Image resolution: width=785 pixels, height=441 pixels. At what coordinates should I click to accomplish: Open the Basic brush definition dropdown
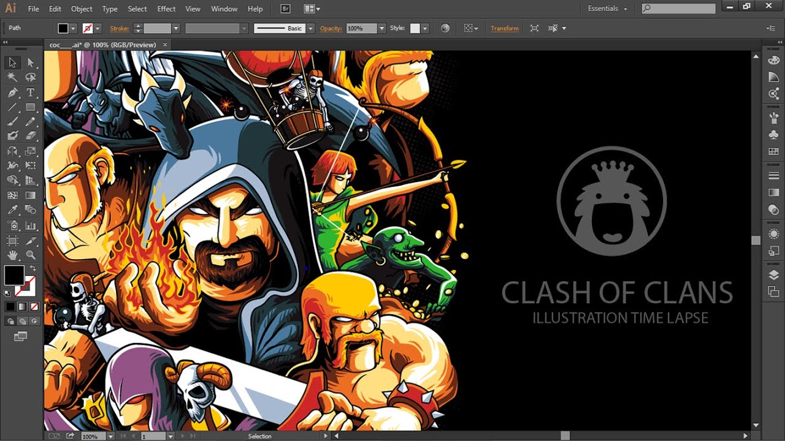[310, 28]
